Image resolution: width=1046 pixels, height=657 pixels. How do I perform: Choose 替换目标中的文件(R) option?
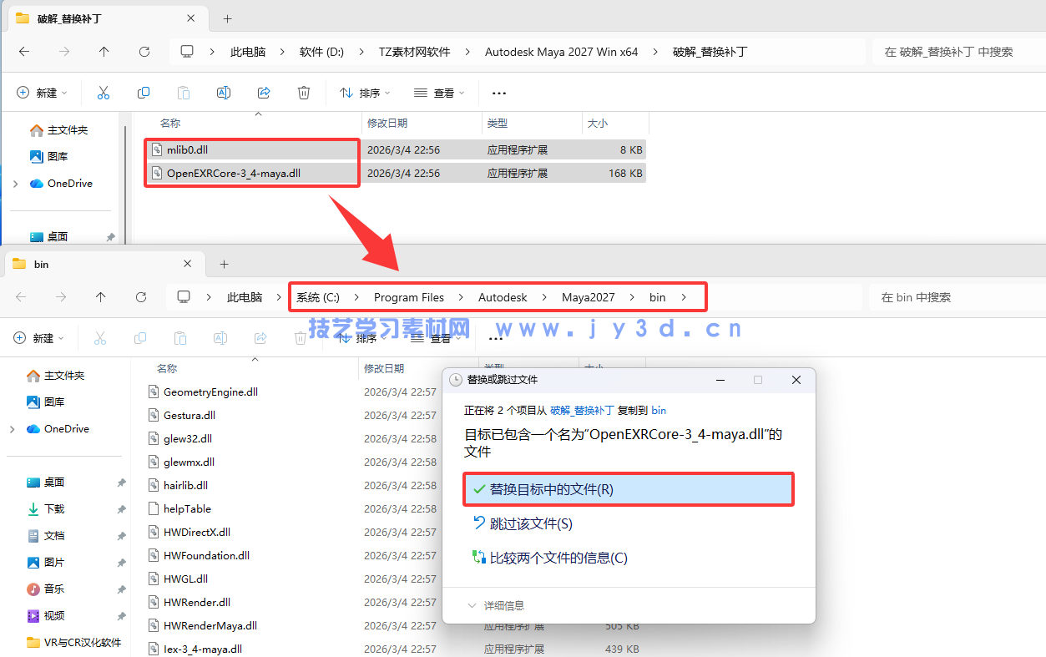(x=627, y=489)
